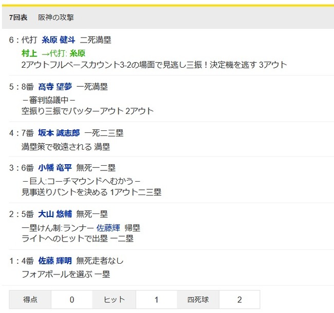Click runner name 佐藤輝 link
The width and height of the screenshot is (334, 313).
[108, 228]
